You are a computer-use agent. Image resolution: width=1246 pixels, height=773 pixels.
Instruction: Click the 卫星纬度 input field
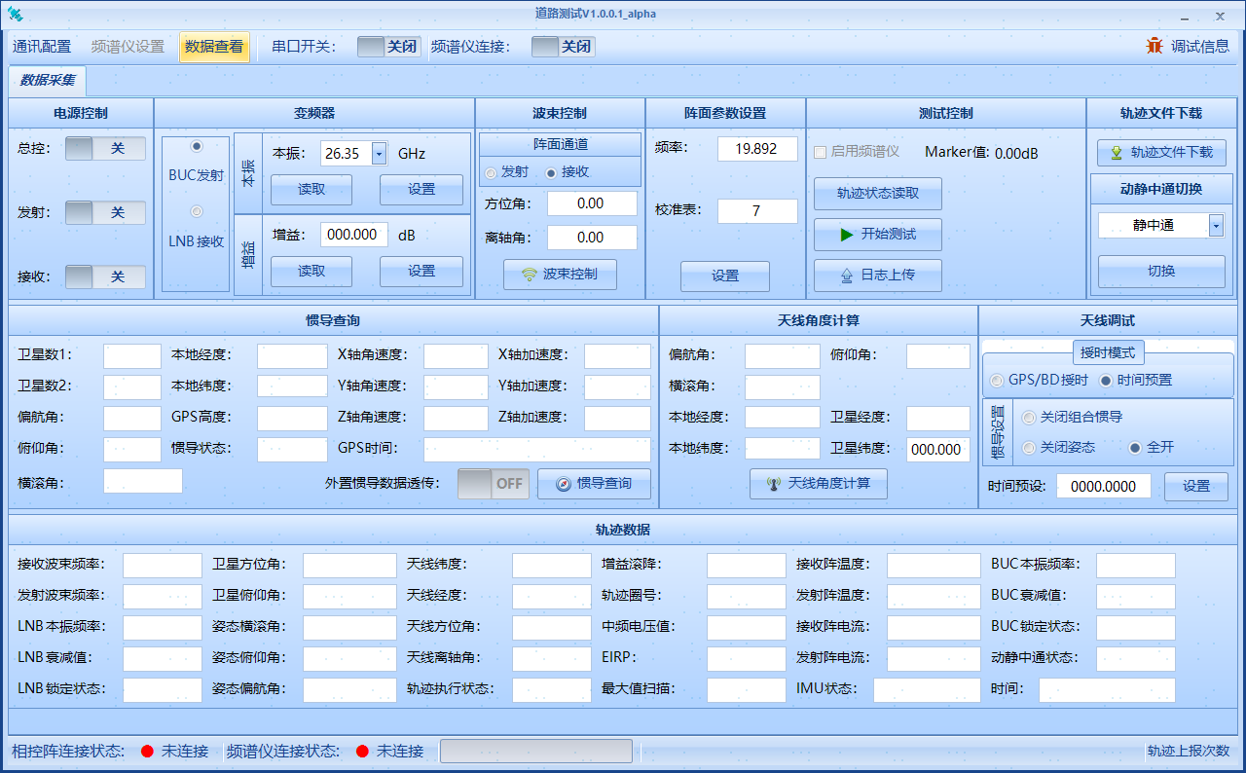coord(938,450)
